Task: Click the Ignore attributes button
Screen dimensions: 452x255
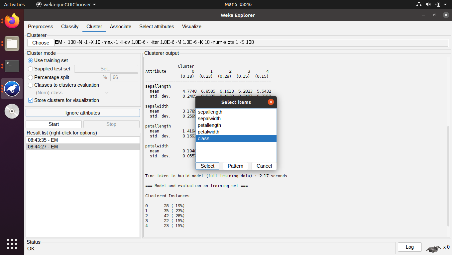Action: [x=83, y=113]
